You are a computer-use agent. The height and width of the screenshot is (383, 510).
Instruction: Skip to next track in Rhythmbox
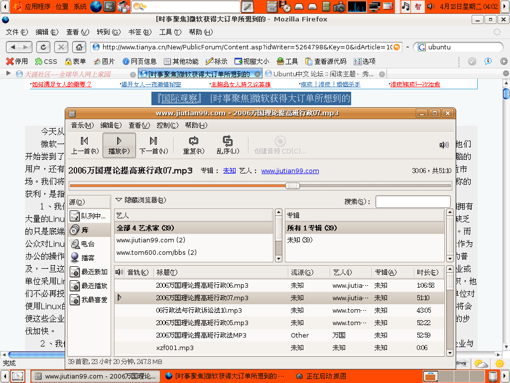pyautogui.click(x=153, y=145)
